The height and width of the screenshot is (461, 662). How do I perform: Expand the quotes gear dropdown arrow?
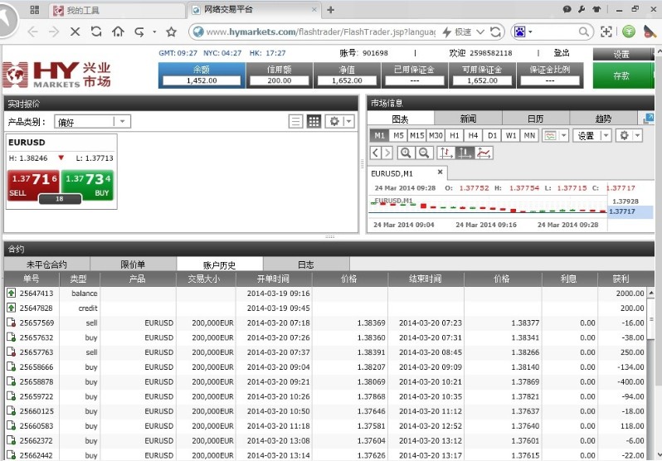[349, 122]
